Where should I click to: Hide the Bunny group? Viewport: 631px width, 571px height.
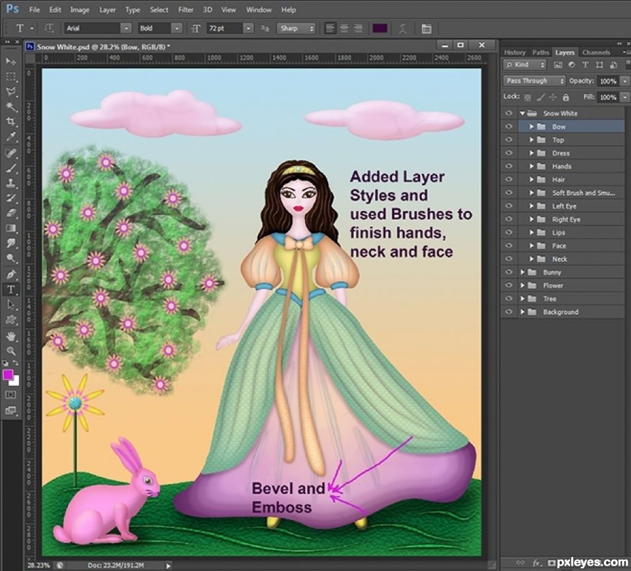[509, 272]
